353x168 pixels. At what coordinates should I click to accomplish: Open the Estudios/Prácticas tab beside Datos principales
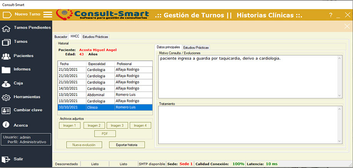[x=196, y=47]
